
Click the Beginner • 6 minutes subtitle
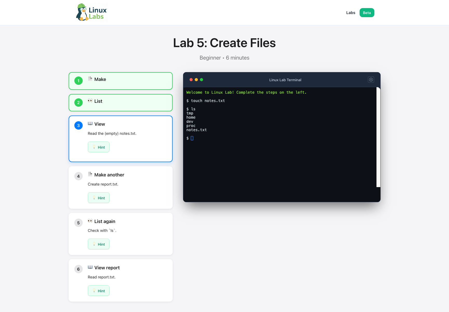click(x=224, y=58)
